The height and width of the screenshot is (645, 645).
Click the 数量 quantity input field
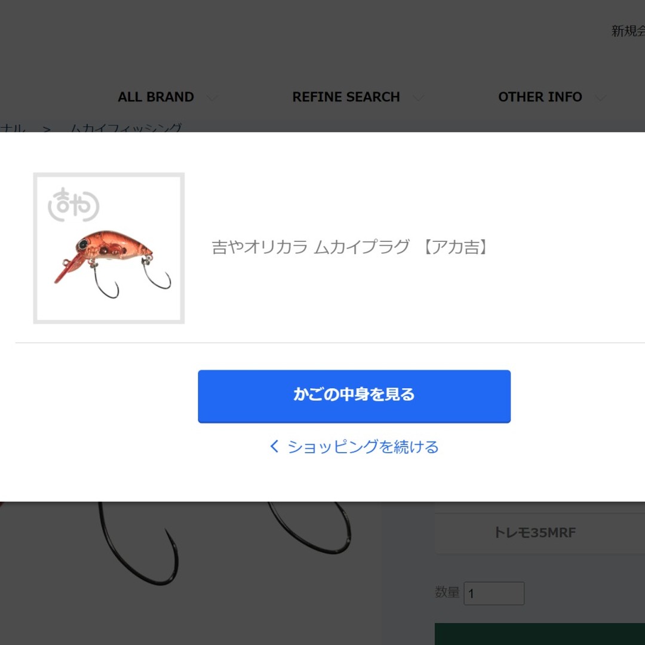point(494,593)
